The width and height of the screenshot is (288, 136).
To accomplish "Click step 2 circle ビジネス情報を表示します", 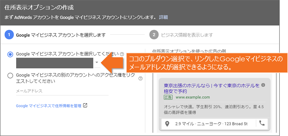I will [x=154, y=35].
